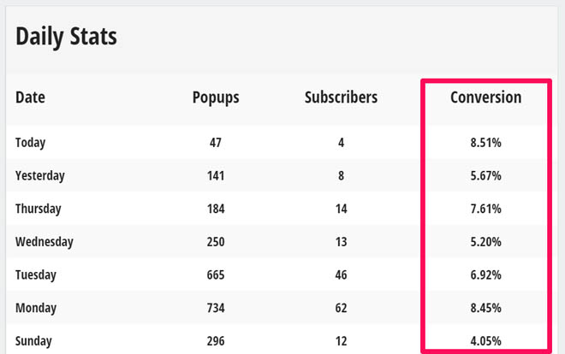Screen dimensions: 565x354
Task: Click the Conversion column header
Action: [x=485, y=97]
